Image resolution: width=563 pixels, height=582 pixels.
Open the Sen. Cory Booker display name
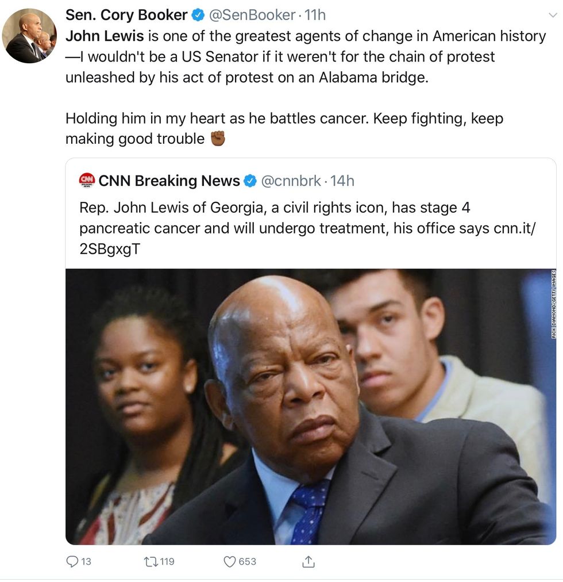pyautogui.click(x=126, y=14)
